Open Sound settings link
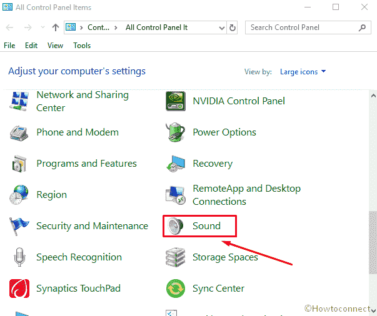 point(206,226)
